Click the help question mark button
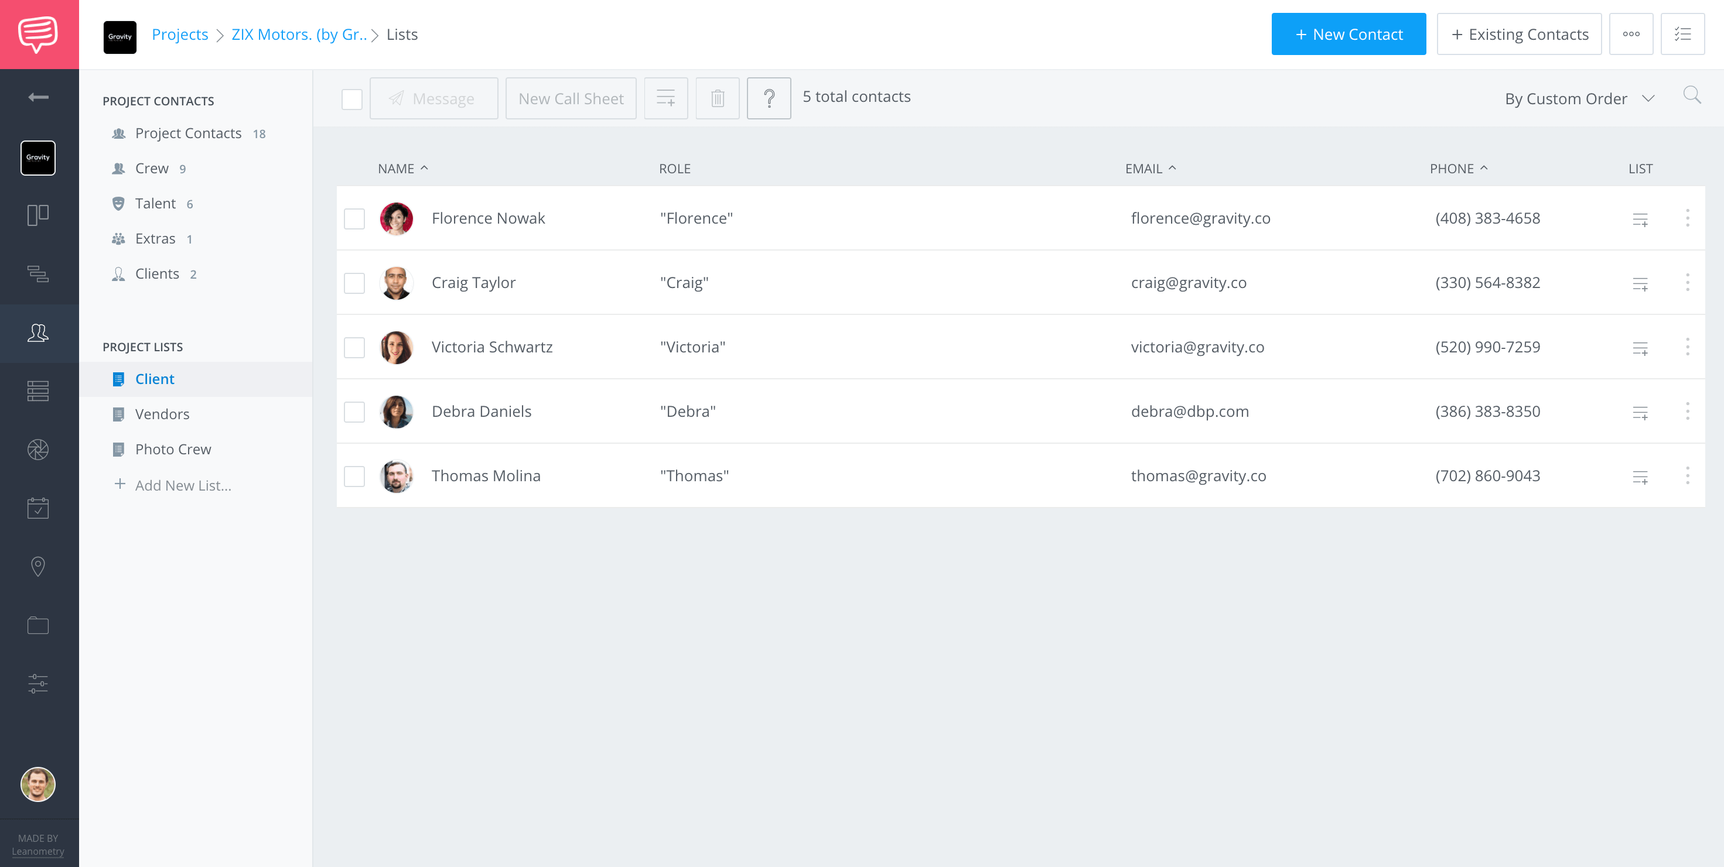The image size is (1724, 867). click(x=769, y=98)
